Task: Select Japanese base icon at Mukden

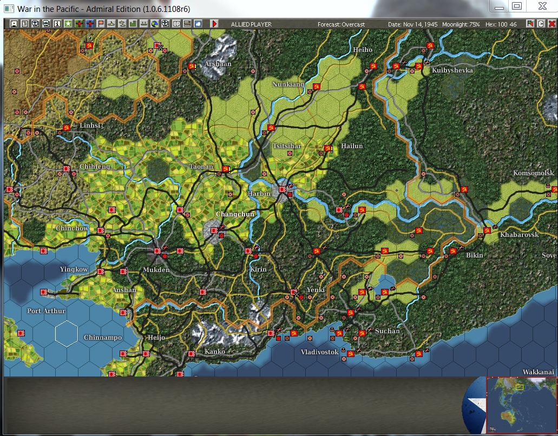Action: point(157,250)
